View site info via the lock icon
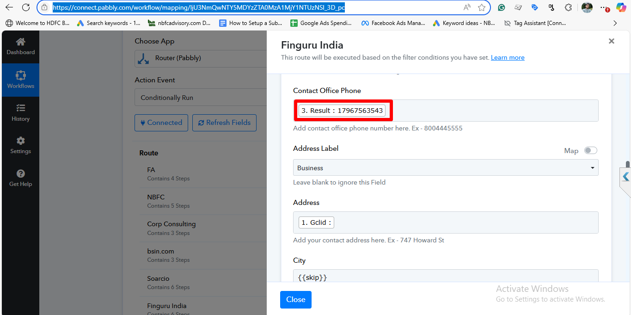This screenshot has height=315, width=631. coord(44,7)
